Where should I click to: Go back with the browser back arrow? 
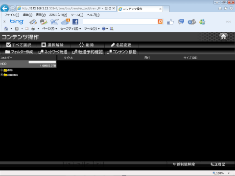pos(4,8)
